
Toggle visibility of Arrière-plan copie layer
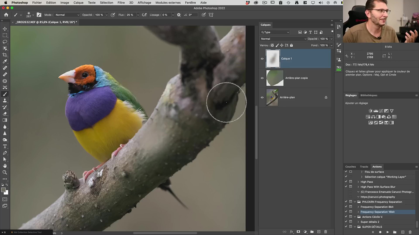point(262,78)
